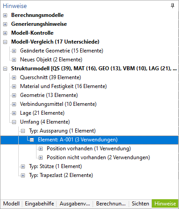
Task: Expand Position nicht vorhanden (2 Verwendungen)
Action: click(x=41, y=157)
